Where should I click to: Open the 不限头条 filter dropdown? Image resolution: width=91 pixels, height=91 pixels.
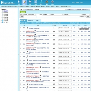(67, 15)
